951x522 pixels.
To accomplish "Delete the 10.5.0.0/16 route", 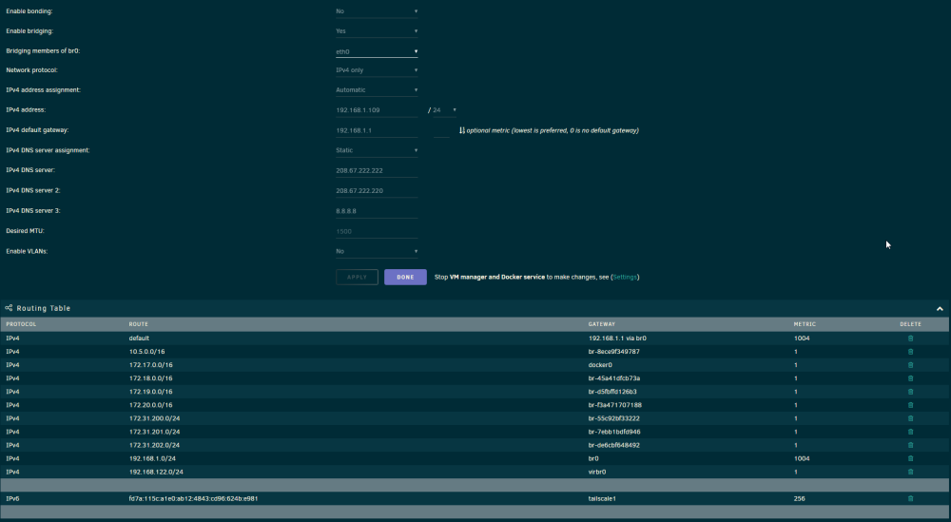I will [910, 352].
